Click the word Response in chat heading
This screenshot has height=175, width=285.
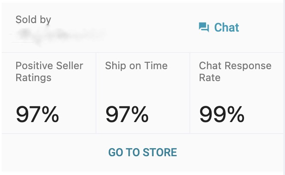[x=248, y=66]
